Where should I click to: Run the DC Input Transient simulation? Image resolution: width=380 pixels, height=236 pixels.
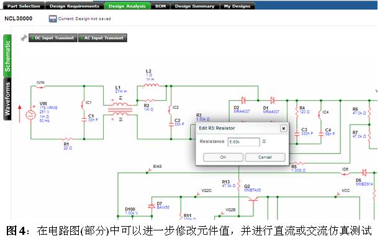coord(53,38)
